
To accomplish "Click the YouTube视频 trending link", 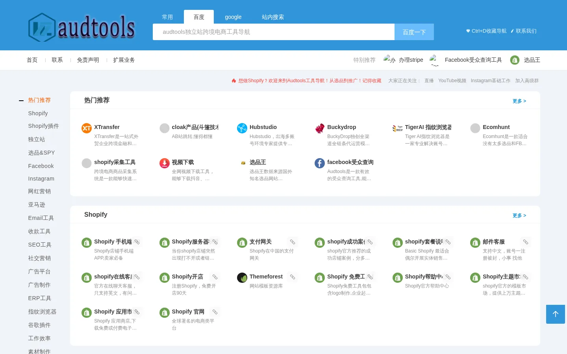I will coord(452,81).
